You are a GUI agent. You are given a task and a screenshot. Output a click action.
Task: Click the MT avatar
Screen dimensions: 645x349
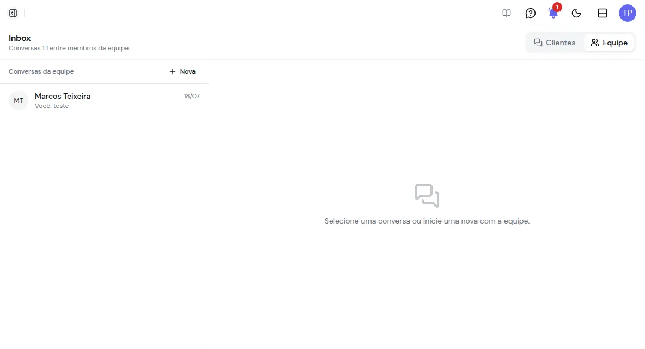tap(19, 100)
